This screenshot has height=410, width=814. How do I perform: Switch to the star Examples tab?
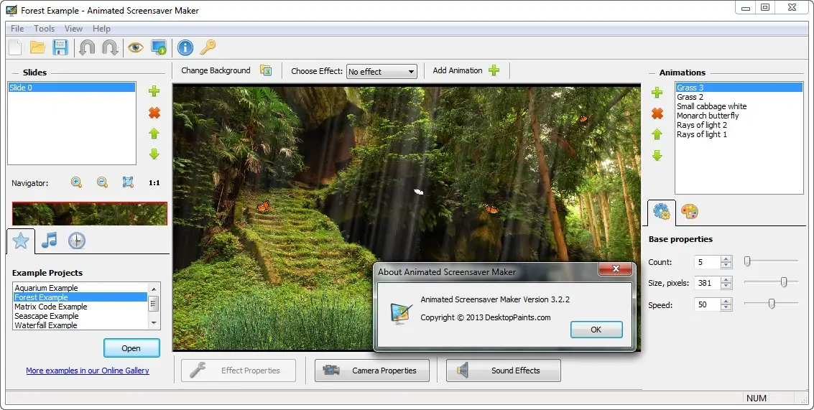(21, 241)
